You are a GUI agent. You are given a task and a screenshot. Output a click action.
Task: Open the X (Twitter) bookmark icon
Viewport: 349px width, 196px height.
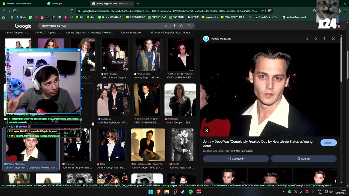tap(54, 17)
